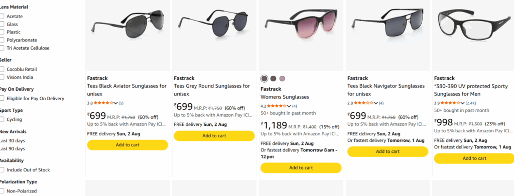Check the Cocoblu Retail seller filter
Viewport: 514px width, 196px height.
(2, 69)
